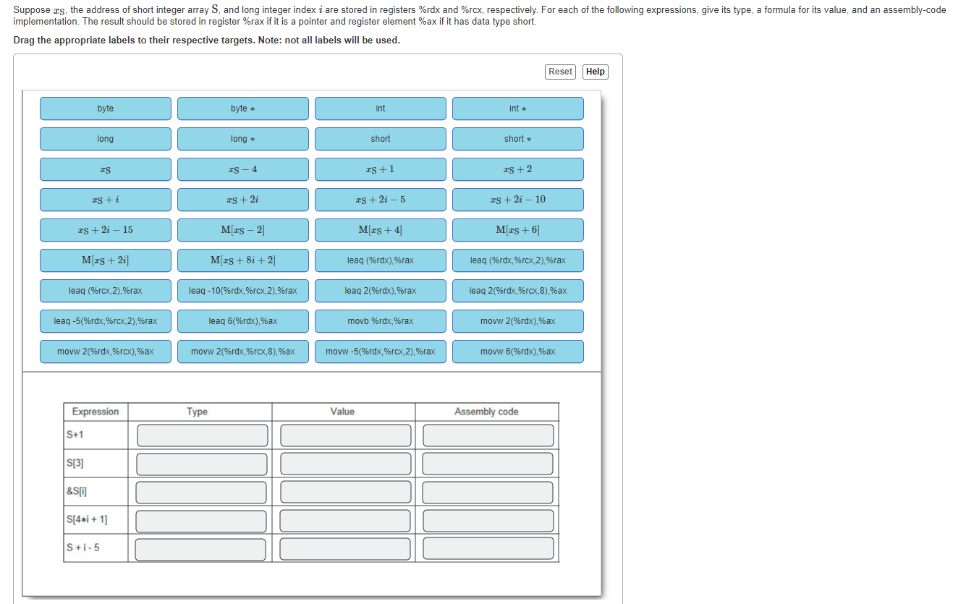The image size is (953, 604).
Task: Pick the 'M[xS + 8i + 2]' label
Action: (243, 260)
